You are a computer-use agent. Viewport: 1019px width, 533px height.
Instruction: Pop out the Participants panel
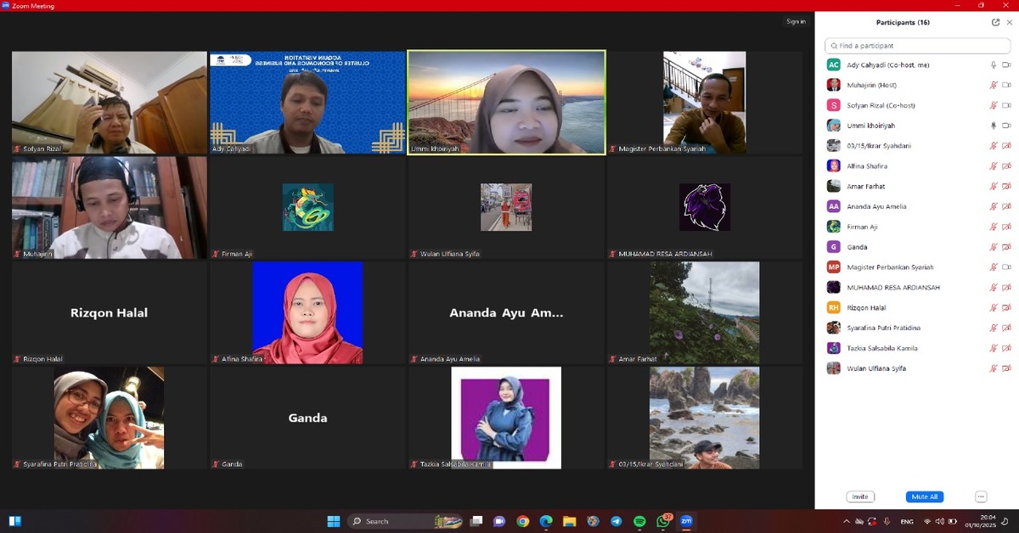(x=995, y=22)
